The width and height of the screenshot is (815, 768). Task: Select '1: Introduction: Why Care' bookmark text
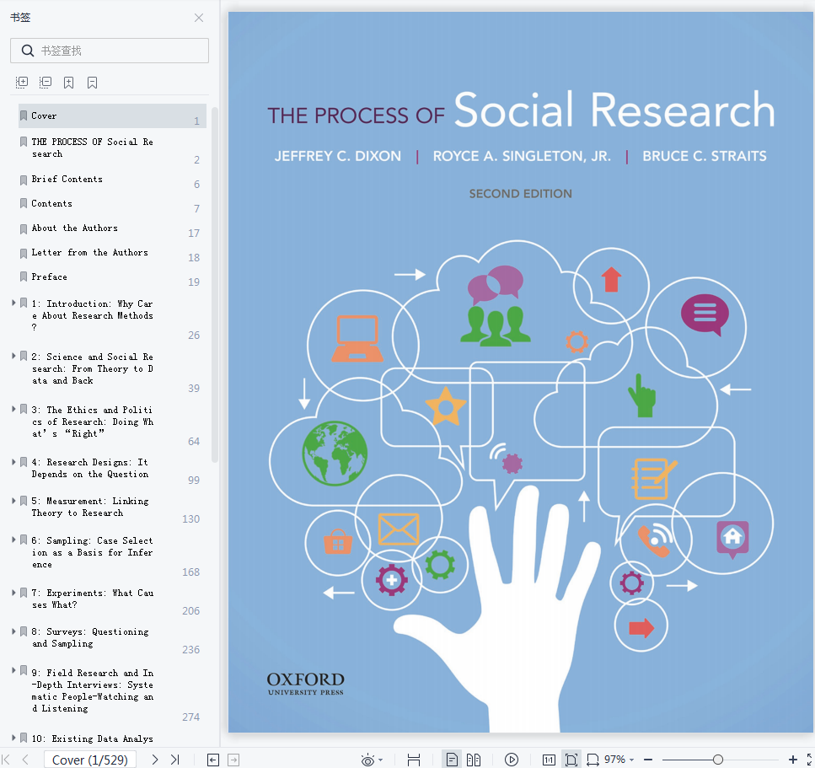pos(92,315)
